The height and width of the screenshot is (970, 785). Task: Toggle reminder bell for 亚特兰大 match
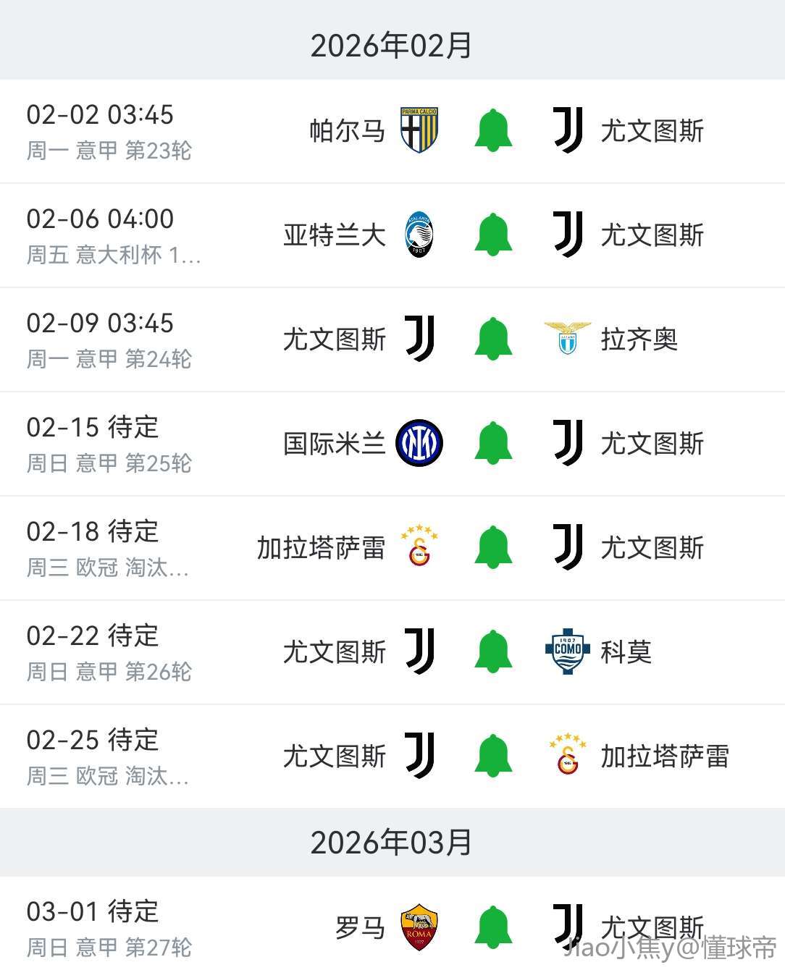point(493,235)
